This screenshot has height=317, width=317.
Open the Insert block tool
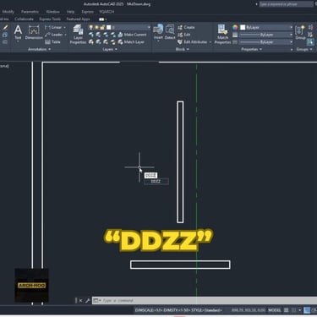[158, 32]
